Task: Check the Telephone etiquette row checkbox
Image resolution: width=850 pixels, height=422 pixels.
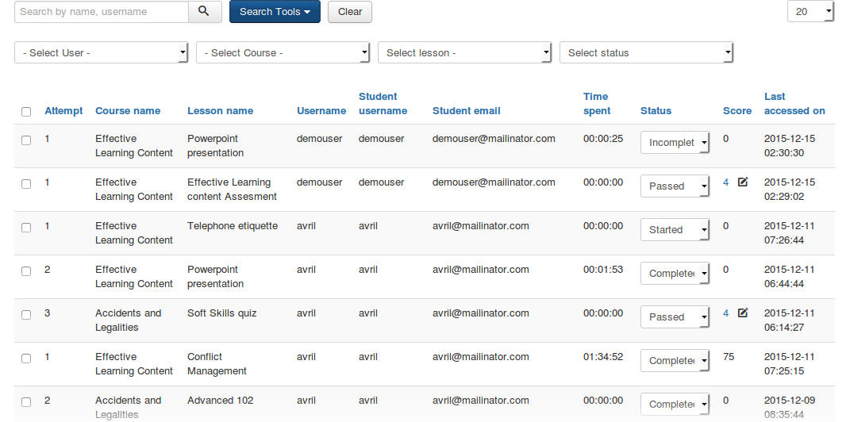Action: coord(26,228)
